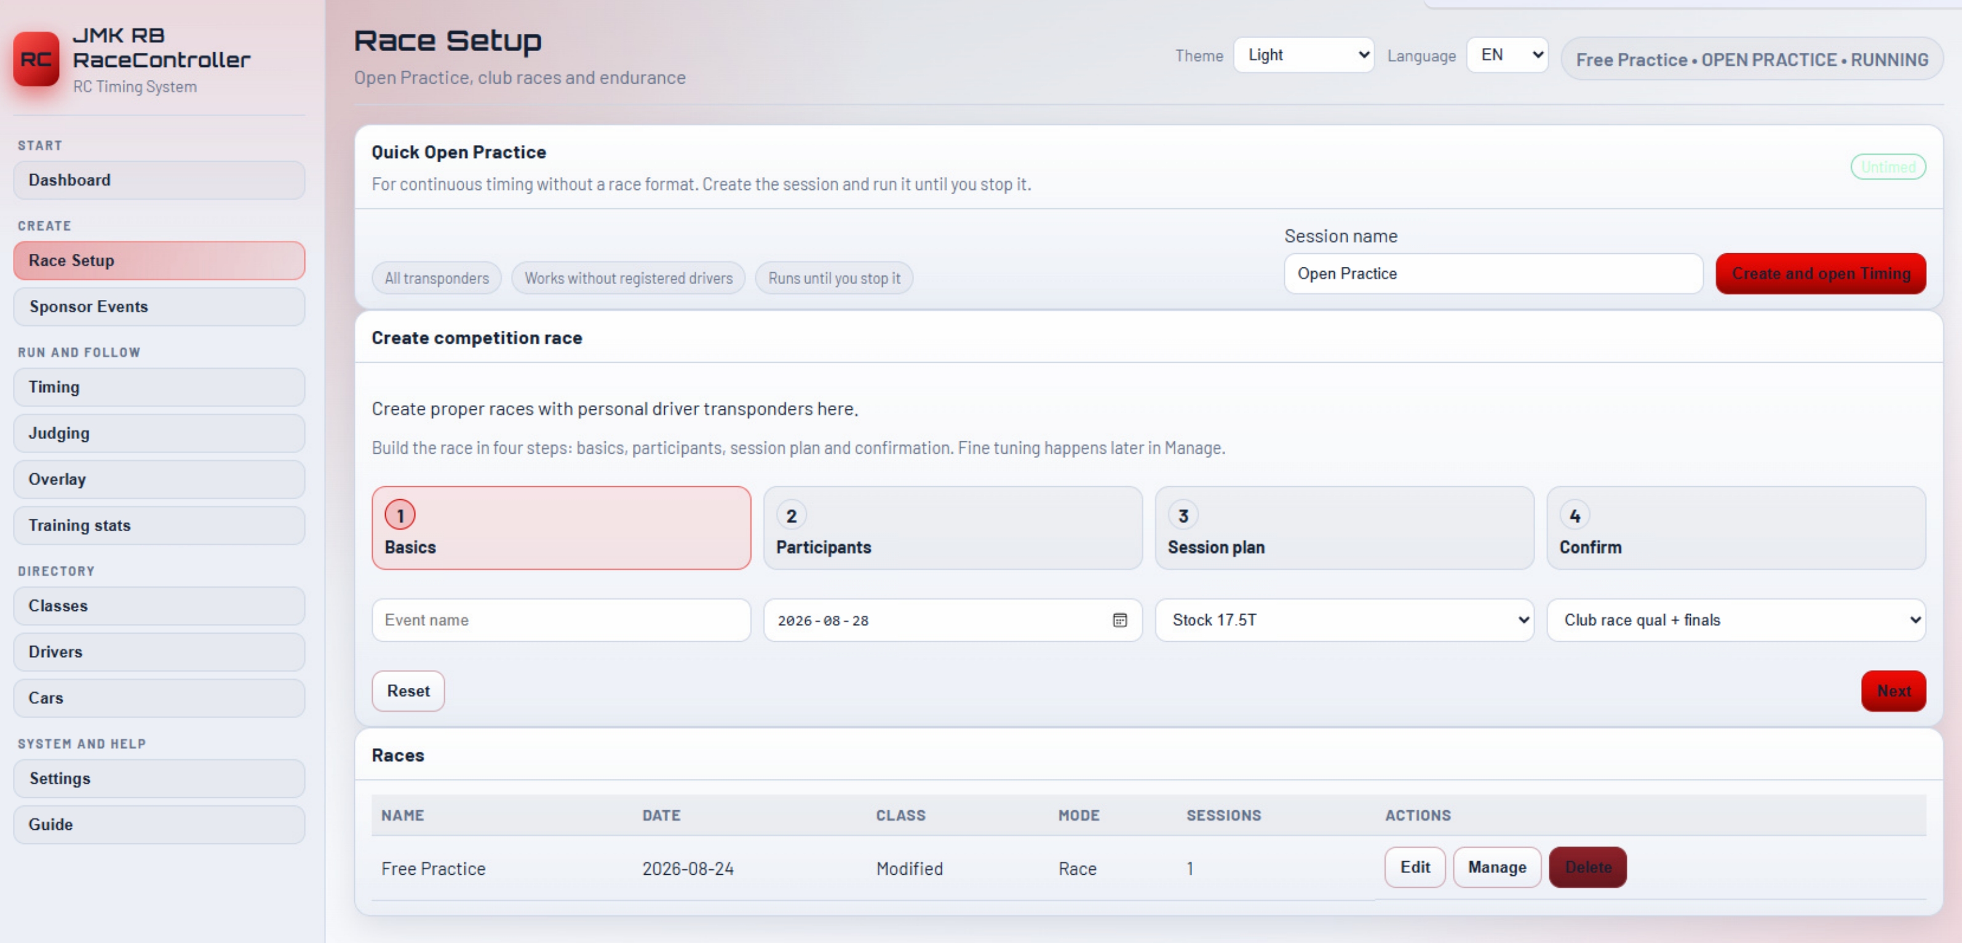Screen dimensions: 1962x943
Task: Open the Language EN dropdown
Action: pyautogui.click(x=1506, y=55)
